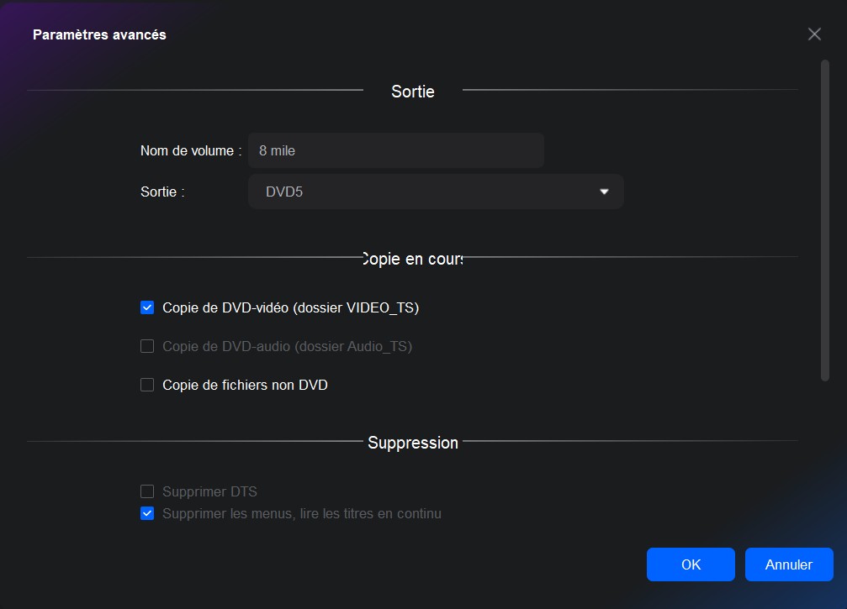The image size is (847, 609).
Task: Select the 8 mile volume name text
Action: (277, 150)
